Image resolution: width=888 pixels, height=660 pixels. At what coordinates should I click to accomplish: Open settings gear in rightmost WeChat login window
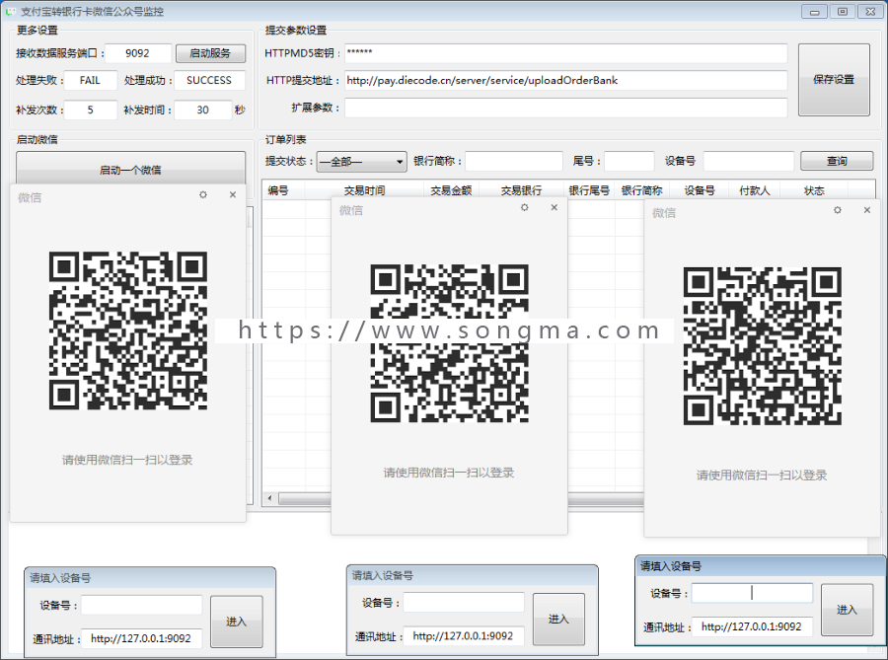coord(838,210)
